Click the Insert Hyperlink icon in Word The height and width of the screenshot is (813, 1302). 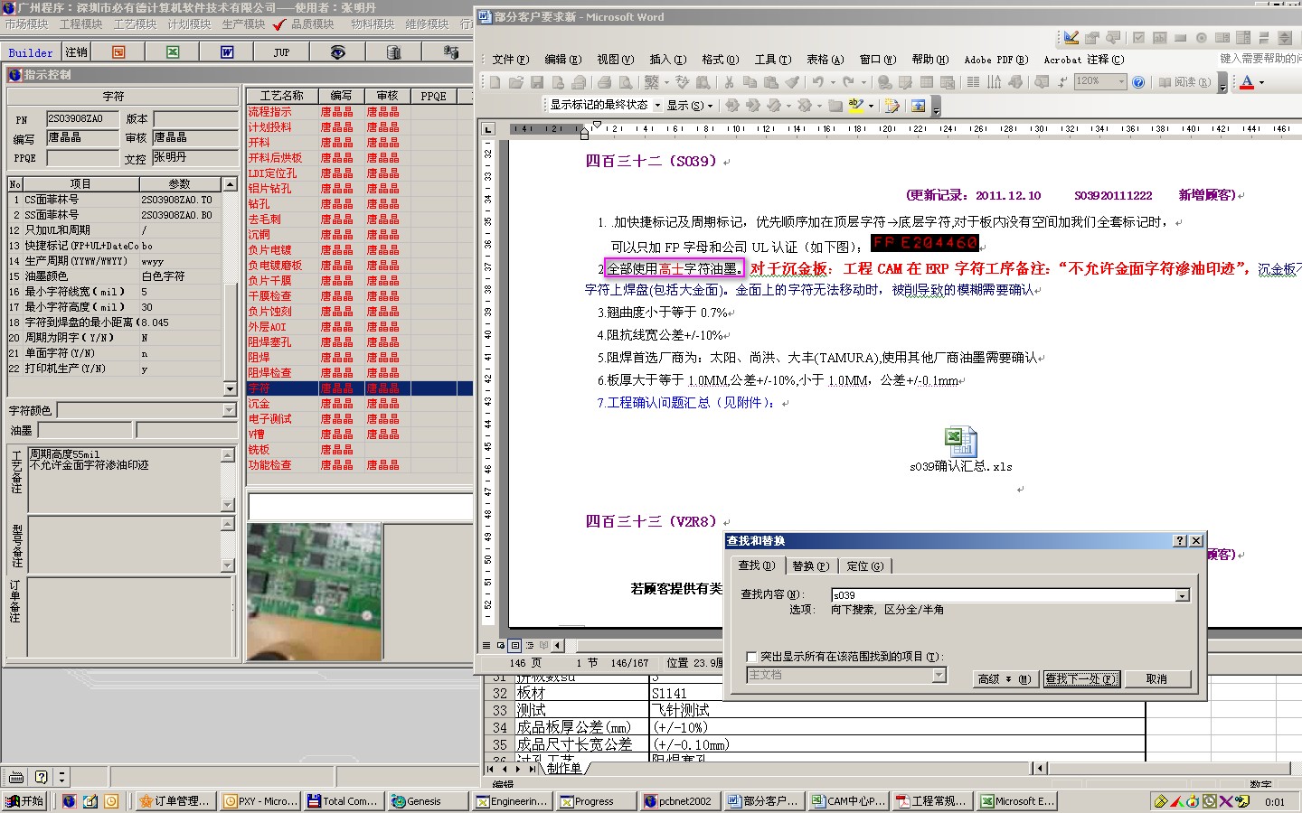885,82
